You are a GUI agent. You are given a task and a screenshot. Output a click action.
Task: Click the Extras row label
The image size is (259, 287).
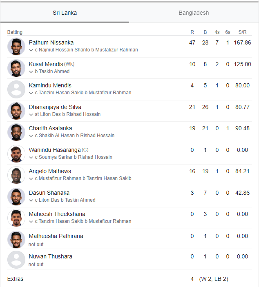[16, 279]
